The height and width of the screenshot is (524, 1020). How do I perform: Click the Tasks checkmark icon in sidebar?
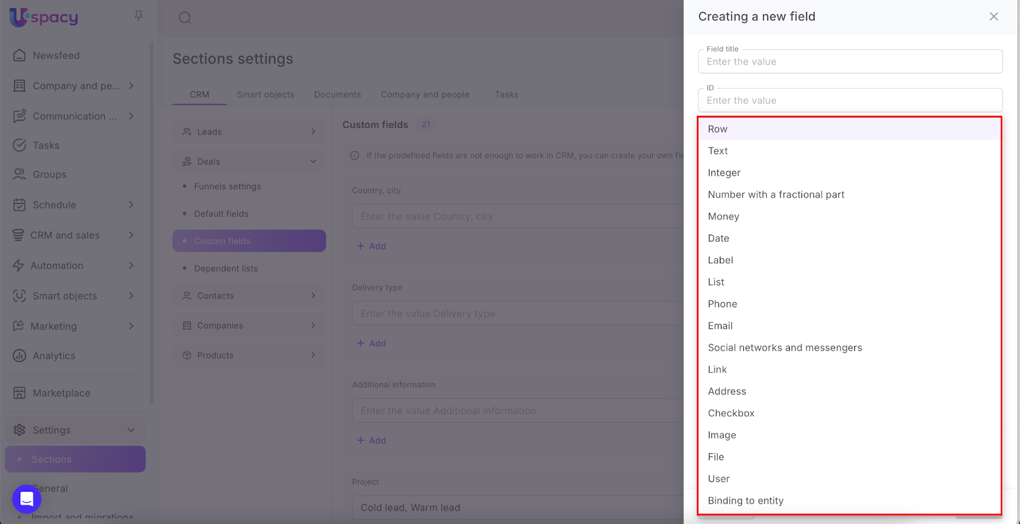point(20,145)
